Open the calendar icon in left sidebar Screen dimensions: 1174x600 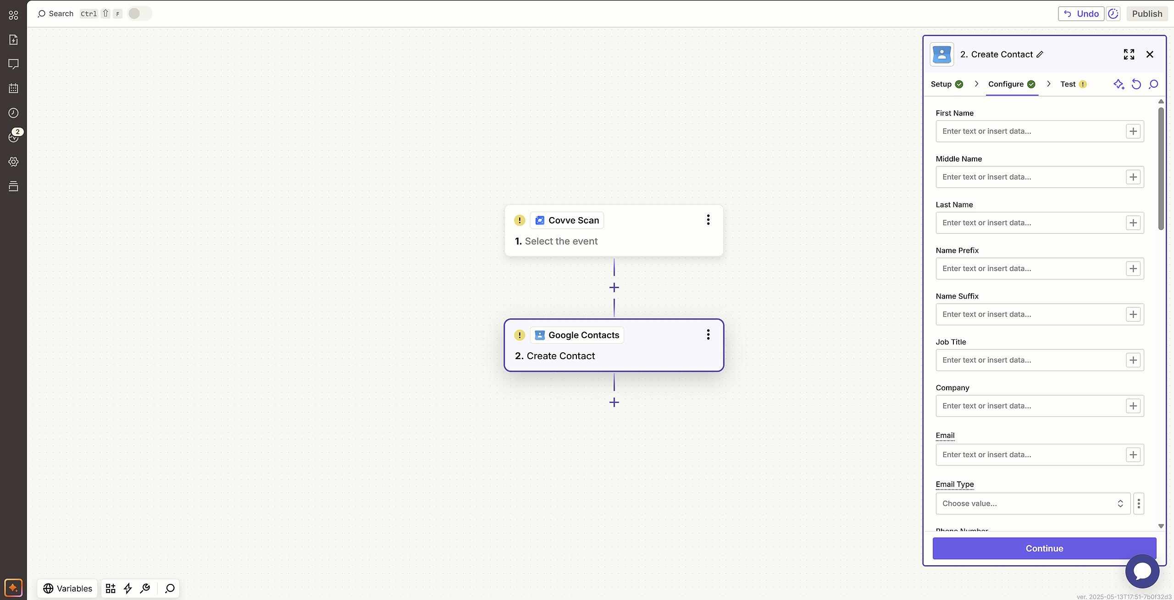(x=13, y=88)
